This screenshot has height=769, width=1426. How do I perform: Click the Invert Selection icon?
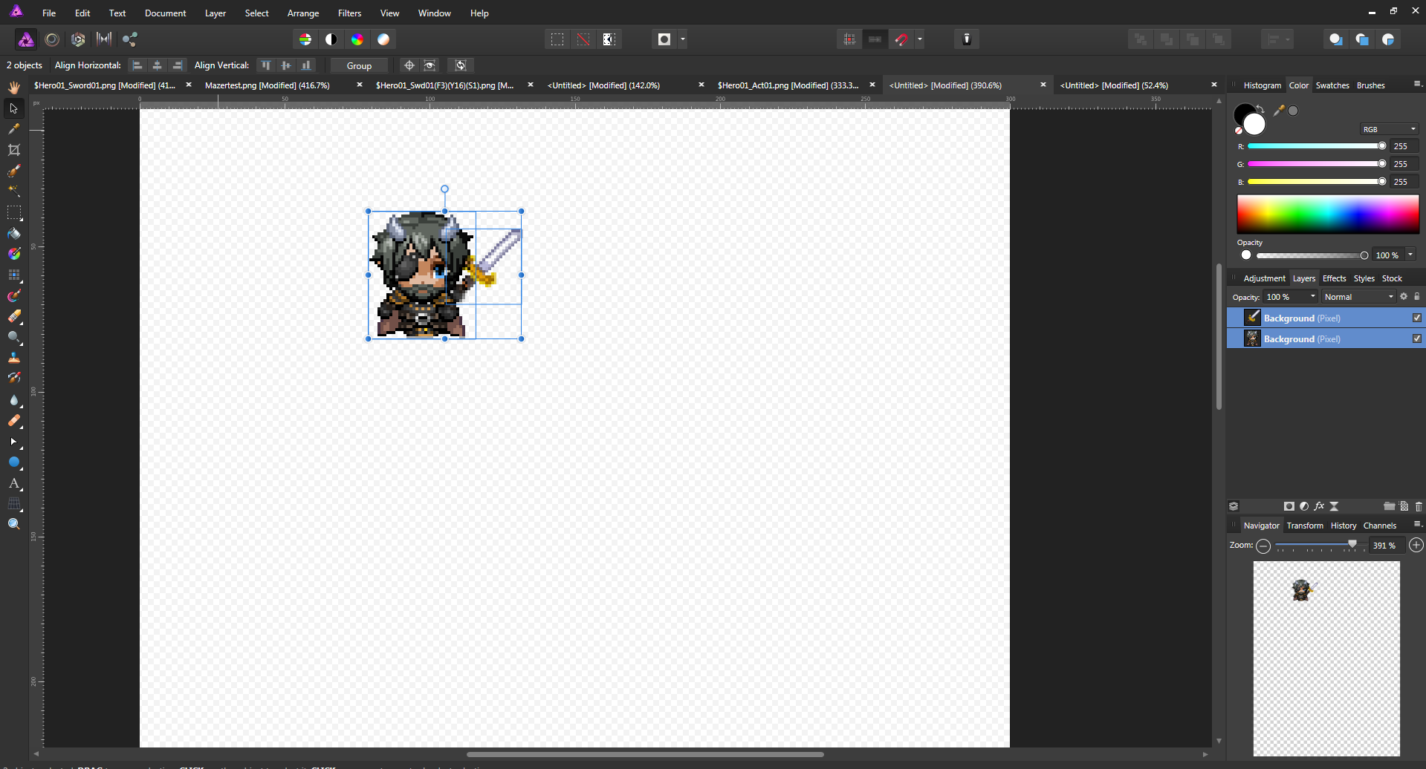[x=609, y=39]
